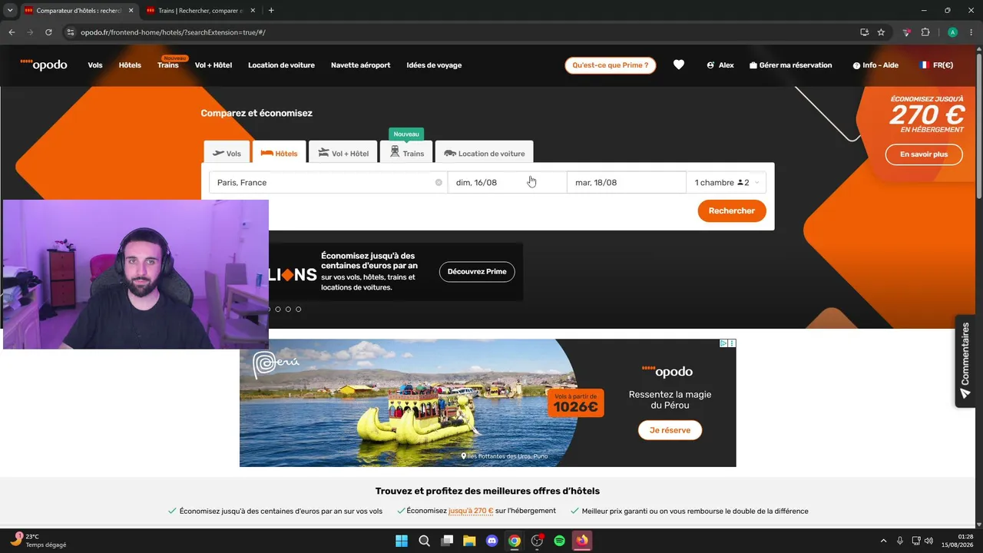Click the Paris, France destination field
Viewport: 983px width, 553px height.
329,182
